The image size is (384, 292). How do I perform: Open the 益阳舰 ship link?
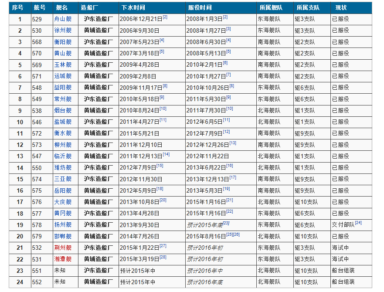coord(63,88)
